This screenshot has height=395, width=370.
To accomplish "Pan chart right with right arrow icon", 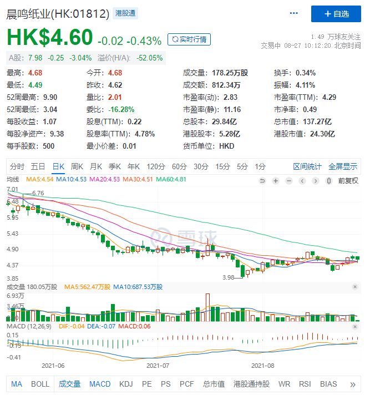I will pyautogui.click(x=316, y=181).
